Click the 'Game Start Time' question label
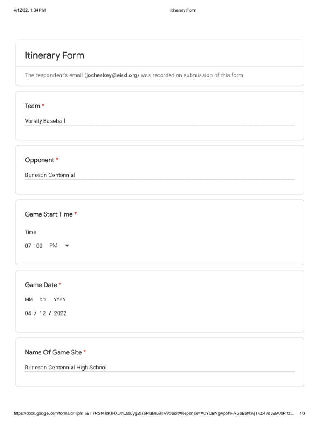Screen dimensions: 319x424 click(x=48, y=214)
